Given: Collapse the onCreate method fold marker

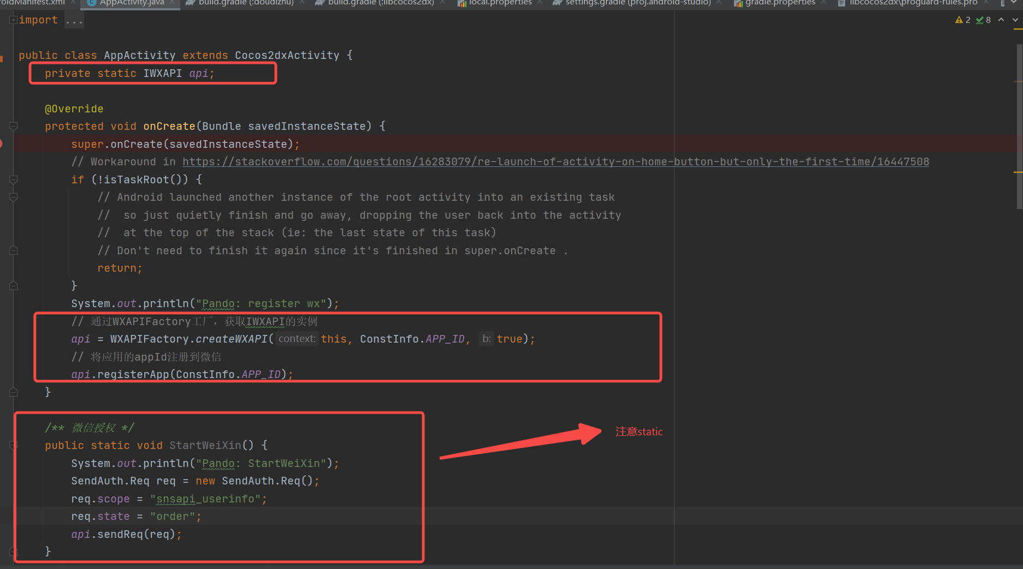Looking at the screenshot, I should (x=14, y=126).
